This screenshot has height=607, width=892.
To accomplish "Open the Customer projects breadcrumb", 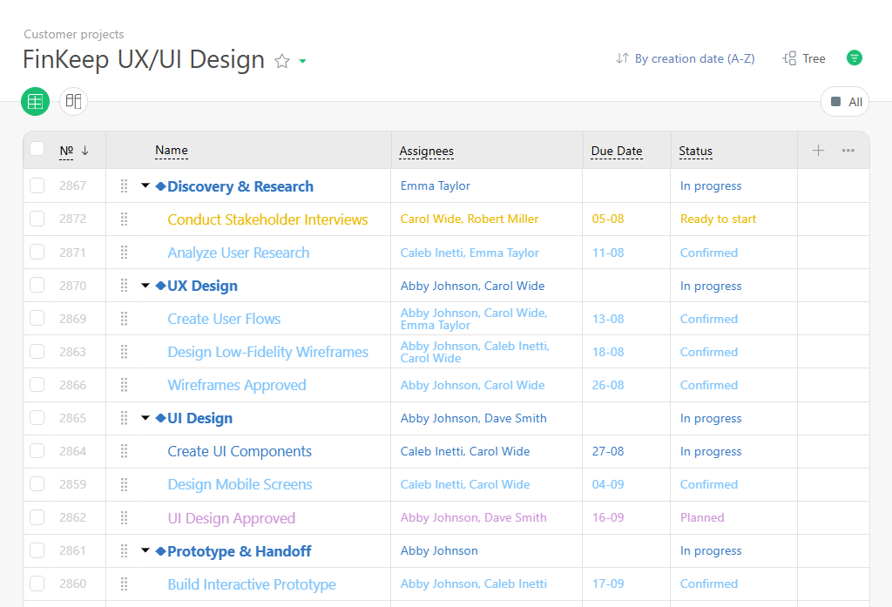I will point(74,34).
